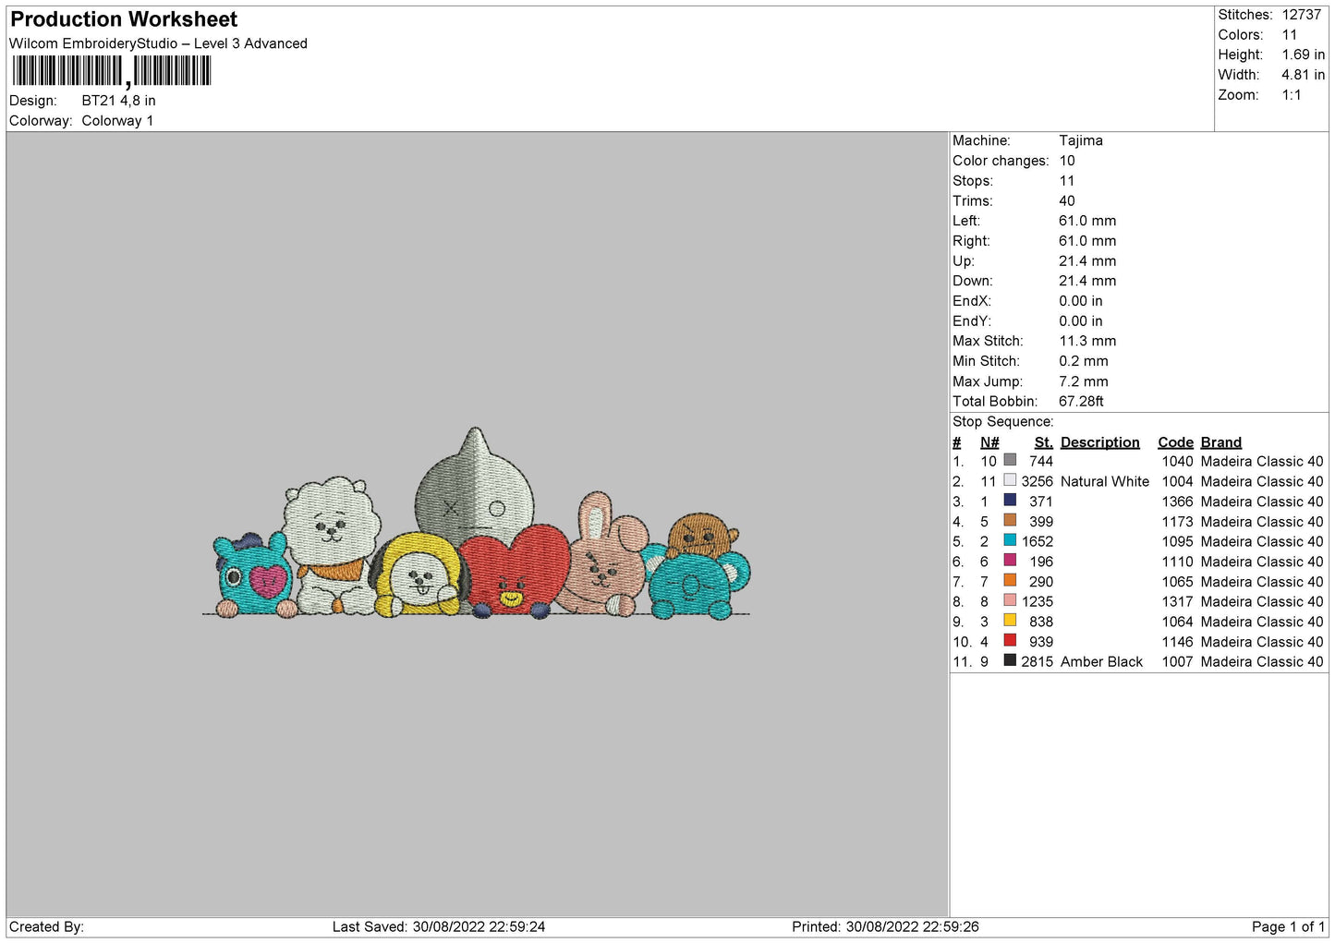
Task: Click the 'Last Saved: 30/08/2022 22:59:24' footer
Action: [438, 926]
